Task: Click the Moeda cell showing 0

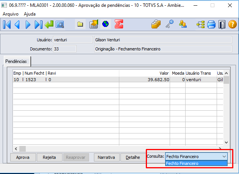Action: [x=178, y=80]
